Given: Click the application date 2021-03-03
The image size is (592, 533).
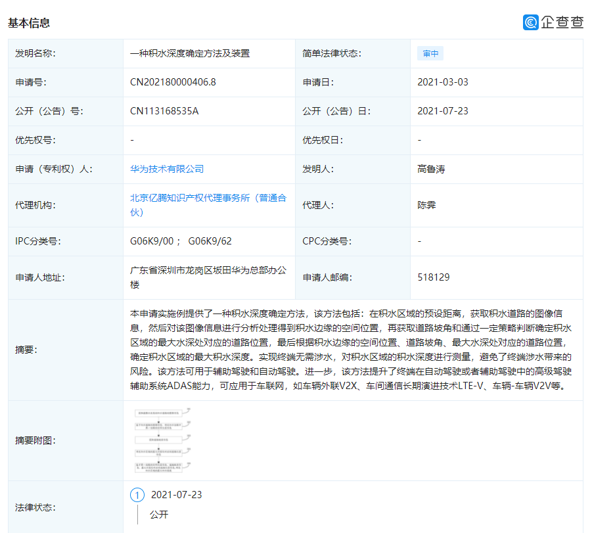Looking at the screenshot, I should click(444, 82).
